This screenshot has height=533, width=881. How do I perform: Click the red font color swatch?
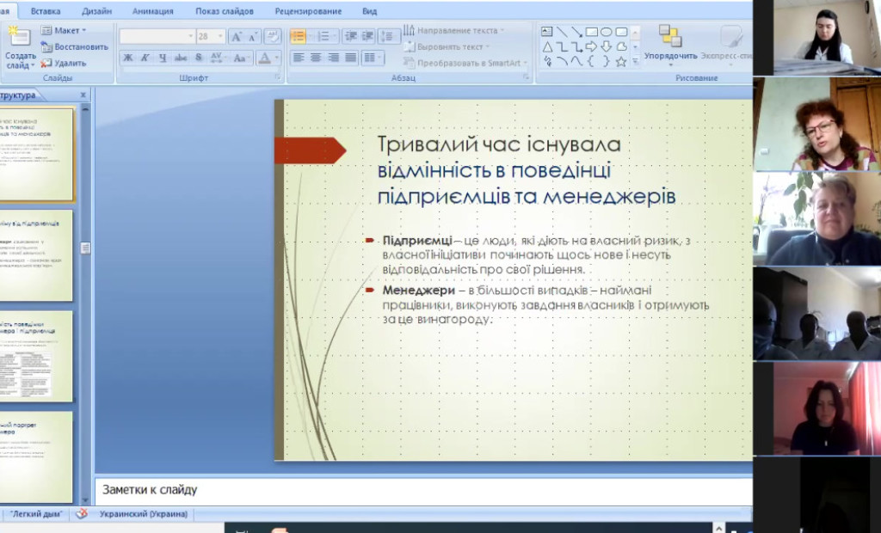(x=263, y=58)
